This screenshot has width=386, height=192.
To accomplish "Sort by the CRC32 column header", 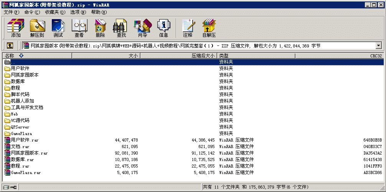I will (x=340, y=56).
